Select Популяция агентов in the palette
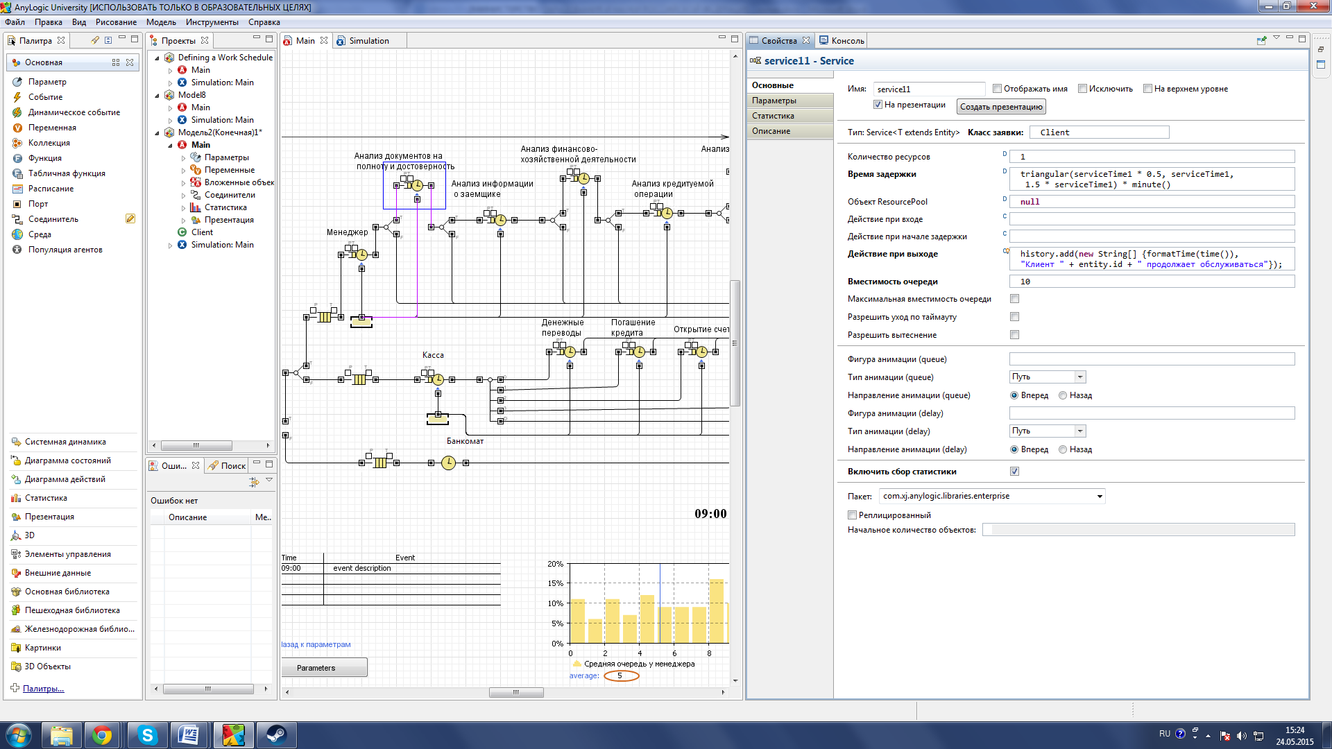The height and width of the screenshot is (749, 1332). pyautogui.click(x=65, y=250)
